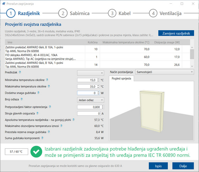Click the '55,6 W' component losses value
199x172 pixels.
[99, 138]
